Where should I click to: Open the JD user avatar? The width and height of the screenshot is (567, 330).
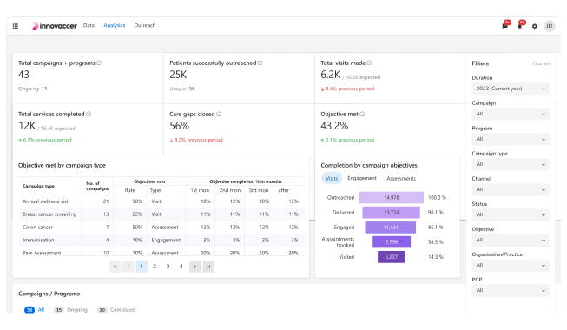(x=549, y=26)
